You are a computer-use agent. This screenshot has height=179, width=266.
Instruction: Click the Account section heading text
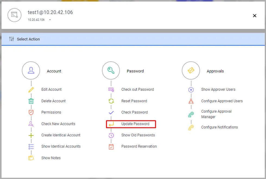pos(54,71)
